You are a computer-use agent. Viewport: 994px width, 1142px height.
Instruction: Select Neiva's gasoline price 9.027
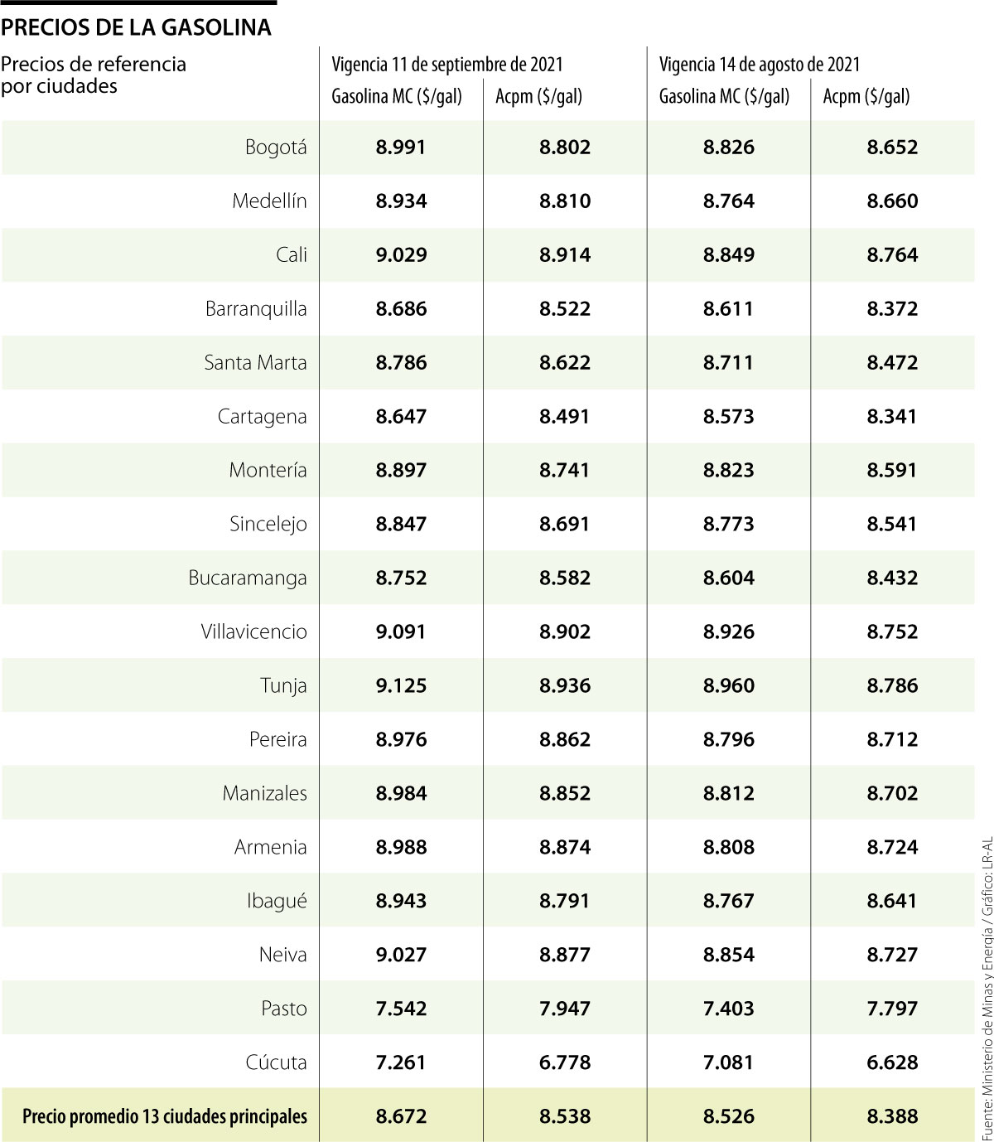tap(401, 955)
